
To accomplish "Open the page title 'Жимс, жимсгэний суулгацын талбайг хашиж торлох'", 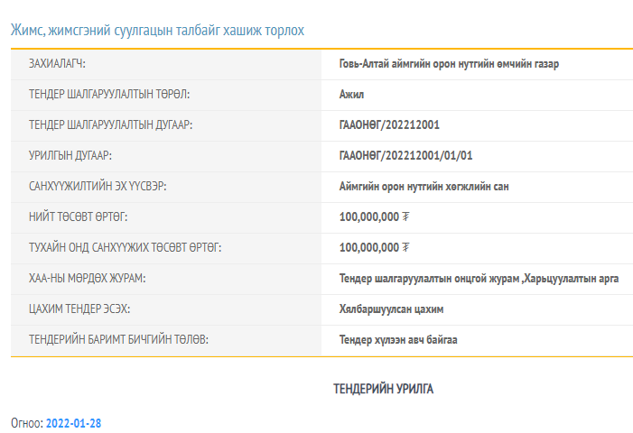I will point(157,31).
